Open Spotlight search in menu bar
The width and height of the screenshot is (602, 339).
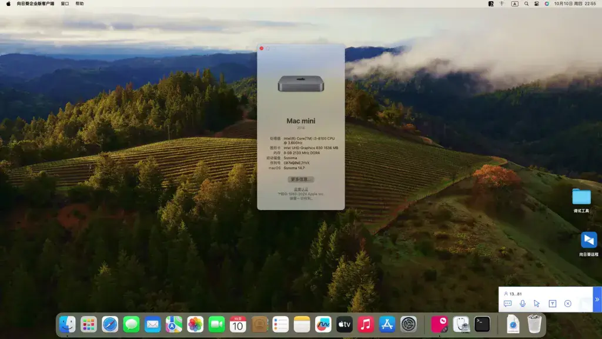pos(526,4)
